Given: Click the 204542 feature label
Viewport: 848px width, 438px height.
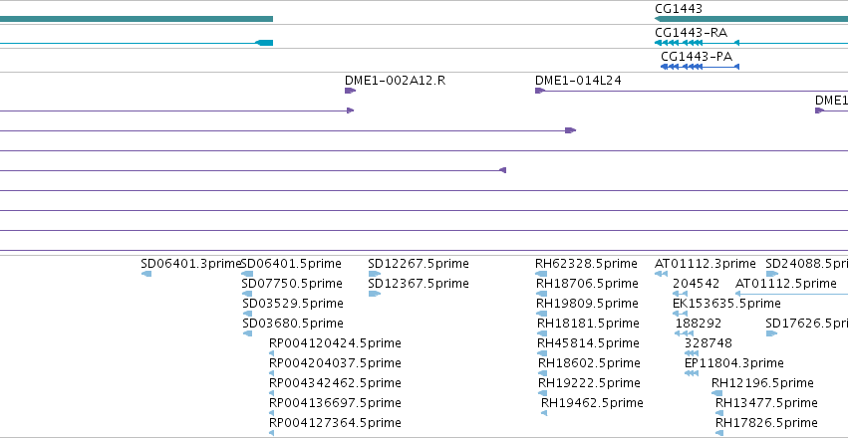Looking at the screenshot, I should pos(696,284).
